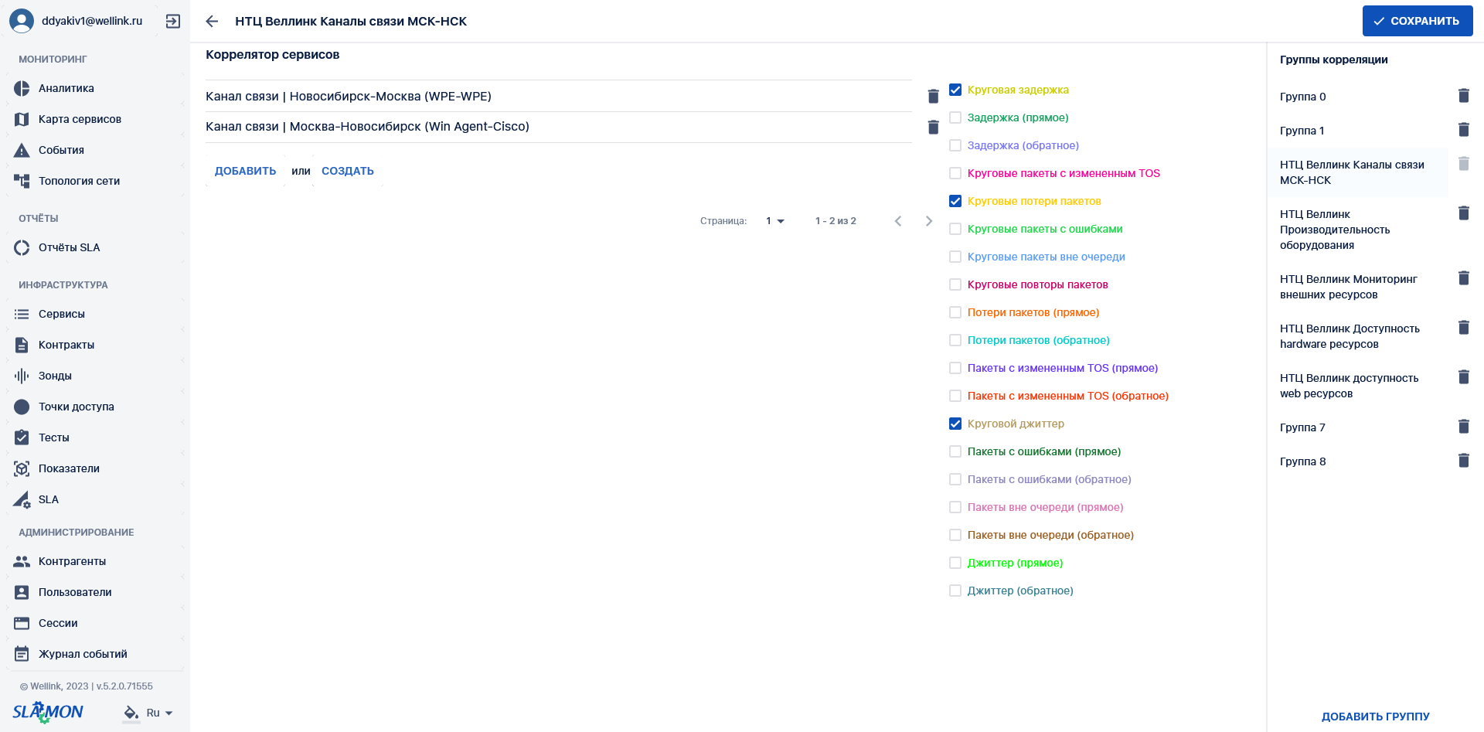Viewport: 1484px width, 732px height.
Task: Open the page number dropdown
Action: pyautogui.click(x=774, y=221)
